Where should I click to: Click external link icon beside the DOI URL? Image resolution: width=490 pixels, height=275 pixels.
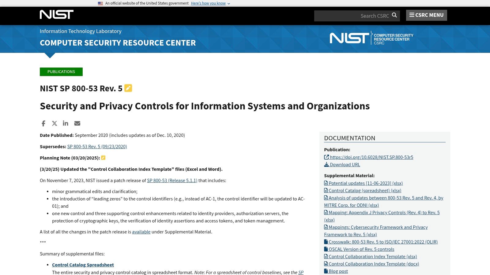(x=326, y=157)
